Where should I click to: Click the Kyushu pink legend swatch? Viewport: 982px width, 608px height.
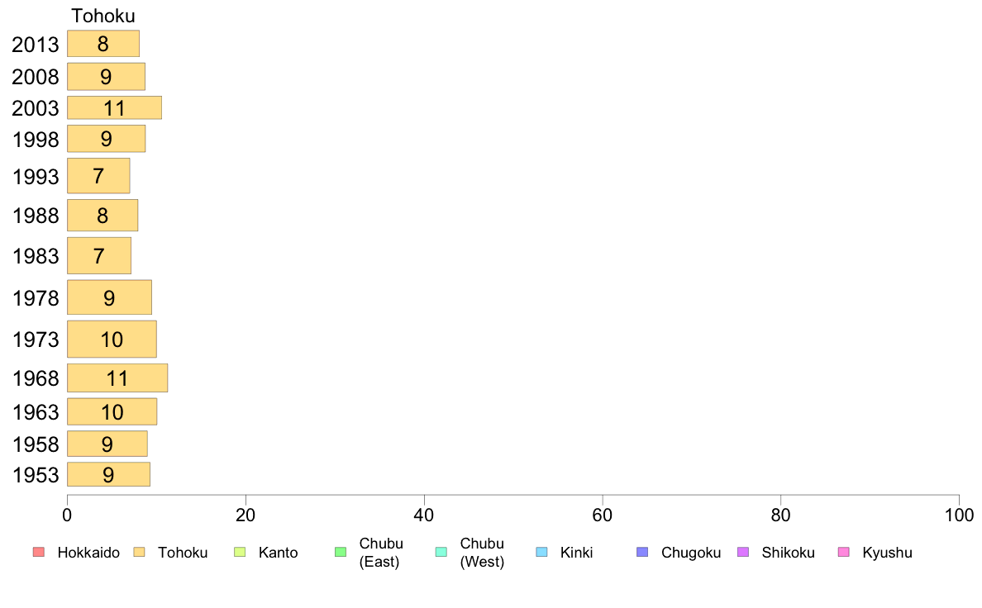tap(844, 553)
